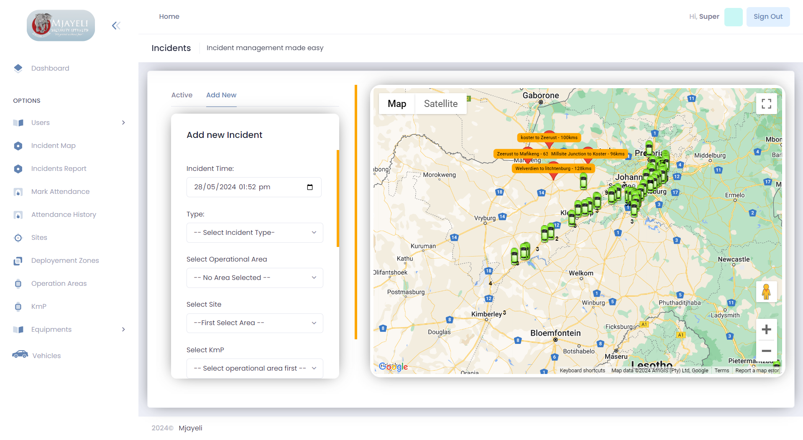
Task: Select the Sites target icon in sidebar
Action: pos(18,237)
